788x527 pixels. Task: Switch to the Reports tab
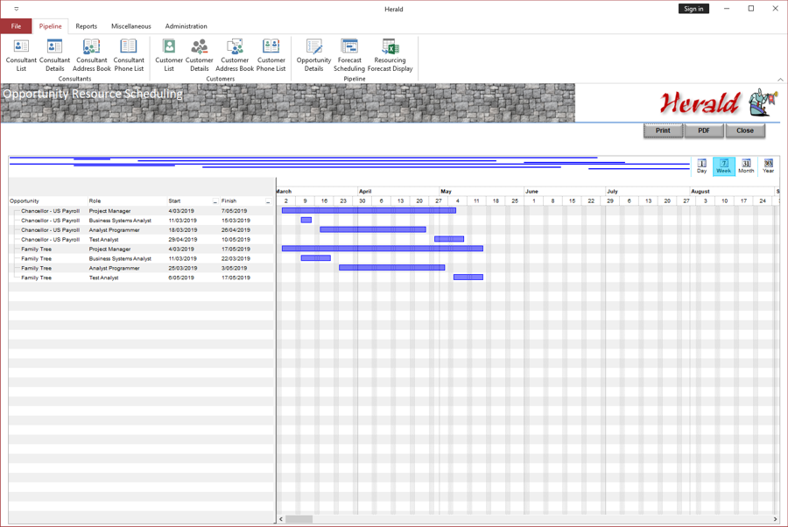(x=87, y=26)
